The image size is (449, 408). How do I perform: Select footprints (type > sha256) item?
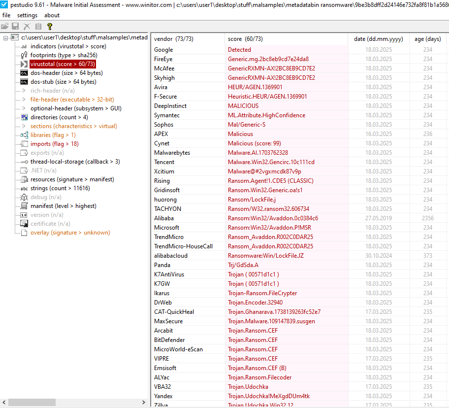pyautogui.click(x=64, y=55)
